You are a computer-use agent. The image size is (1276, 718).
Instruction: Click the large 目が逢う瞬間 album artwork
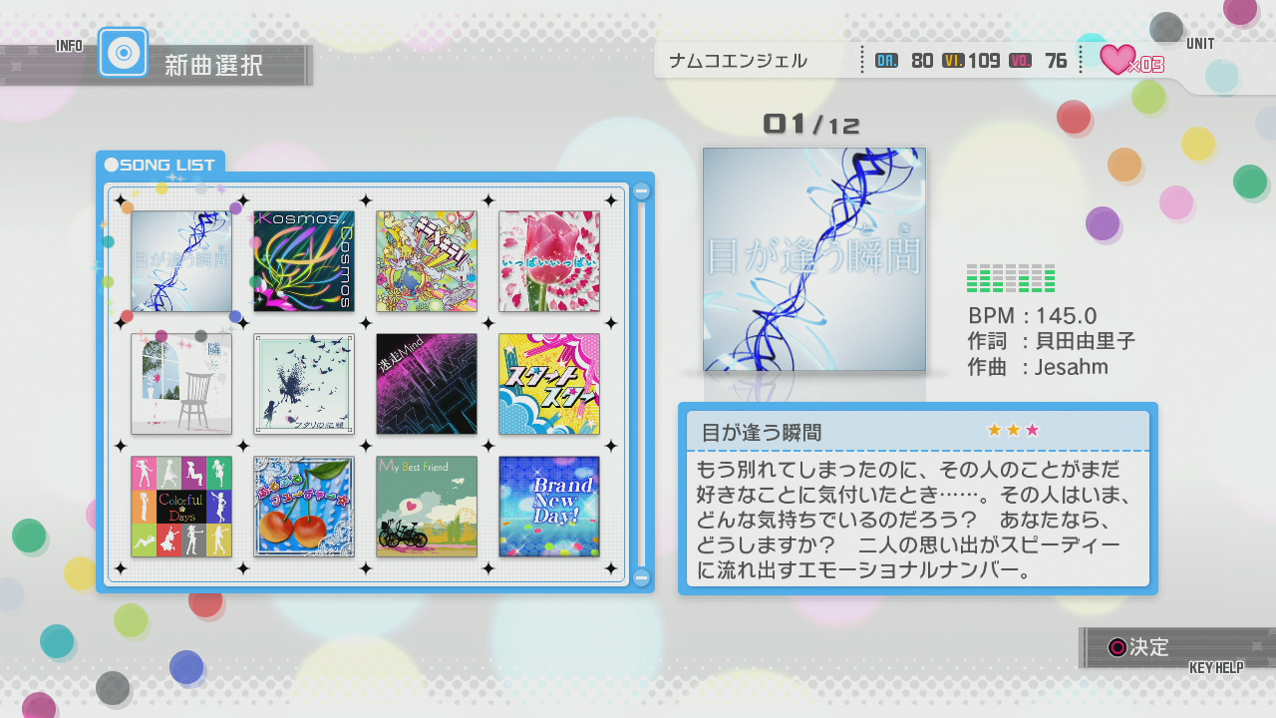click(x=814, y=259)
